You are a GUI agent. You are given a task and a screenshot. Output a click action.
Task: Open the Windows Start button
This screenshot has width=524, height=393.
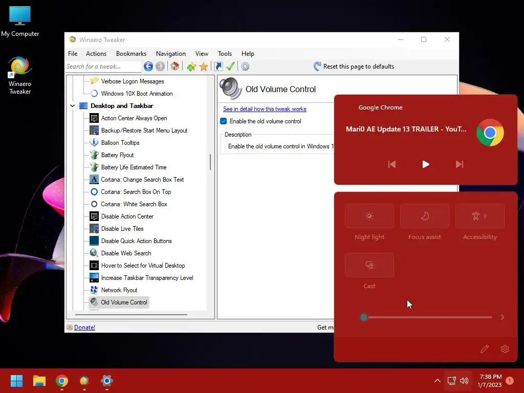click(x=16, y=381)
